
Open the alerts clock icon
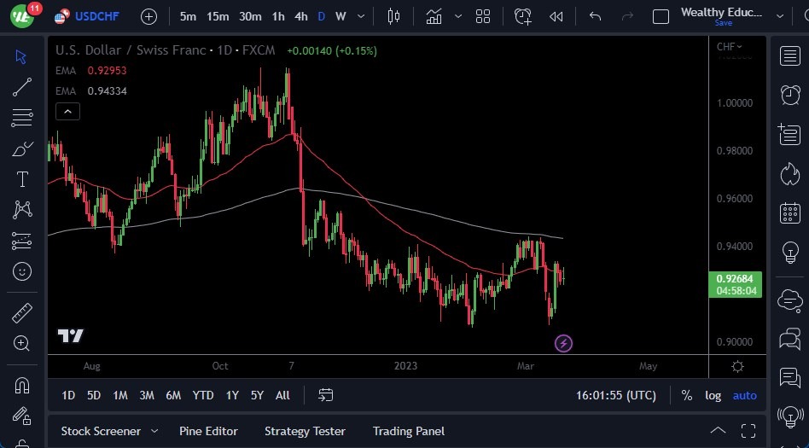click(x=789, y=95)
